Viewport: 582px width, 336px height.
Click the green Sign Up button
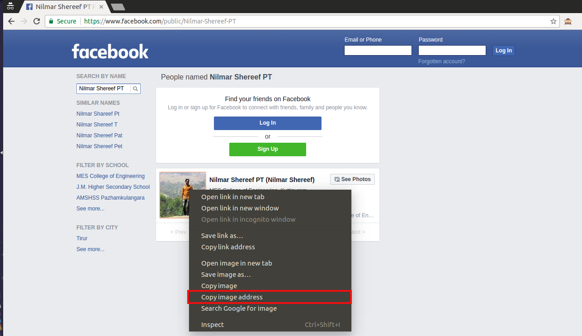point(268,149)
